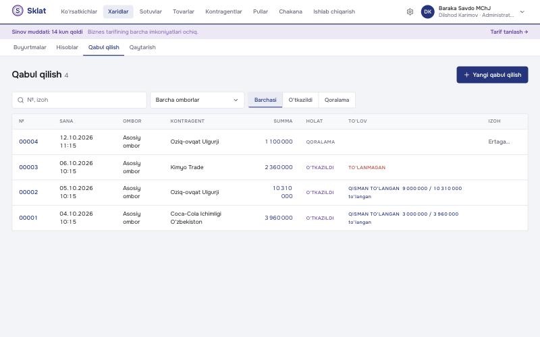Screen dimensions: 540x337
Task: Click the TO'LANMAGAN payment status
Action: 367,168
